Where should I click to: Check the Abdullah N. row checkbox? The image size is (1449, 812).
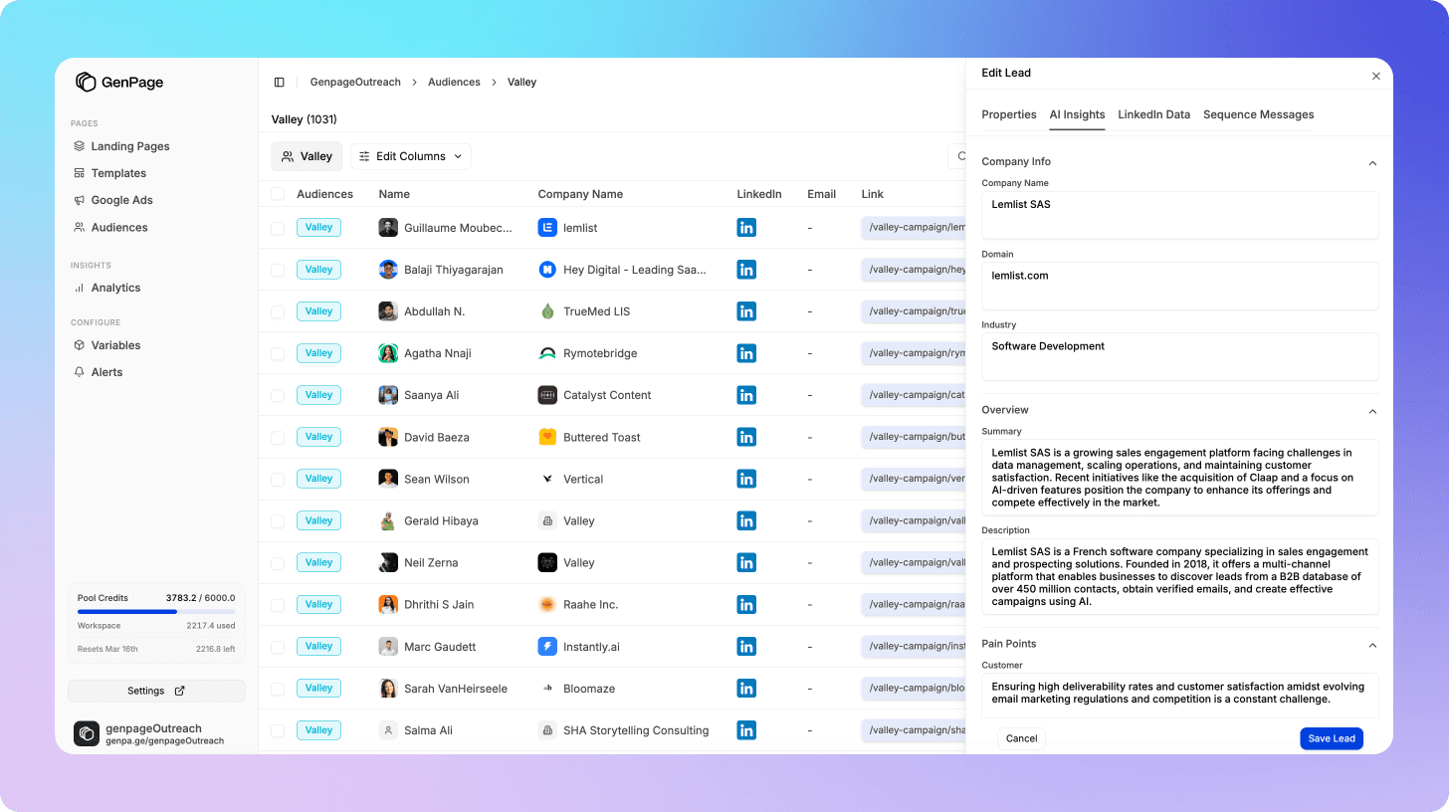[278, 311]
